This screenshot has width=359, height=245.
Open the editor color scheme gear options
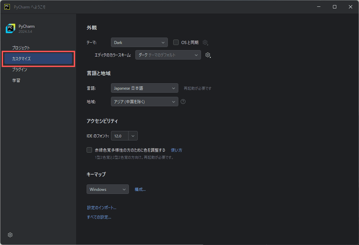[x=208, y=55]
